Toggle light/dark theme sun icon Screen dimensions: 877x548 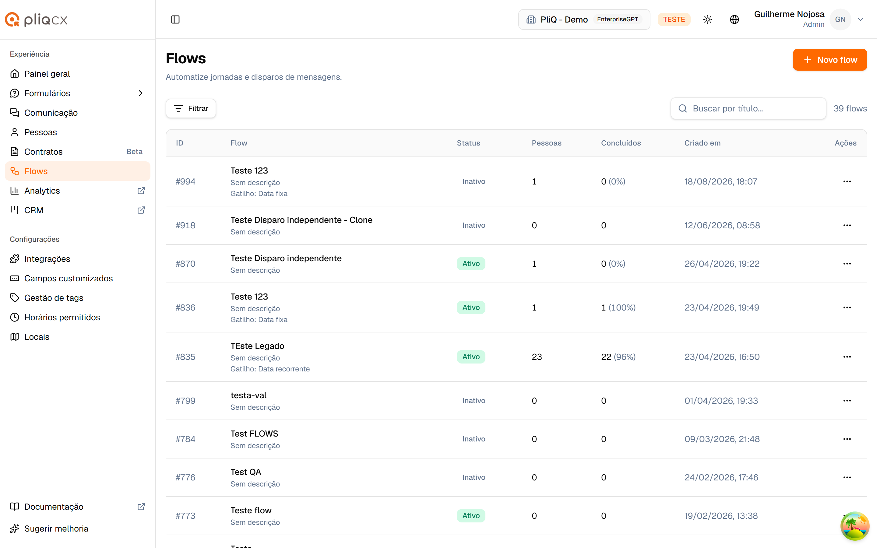707,19
